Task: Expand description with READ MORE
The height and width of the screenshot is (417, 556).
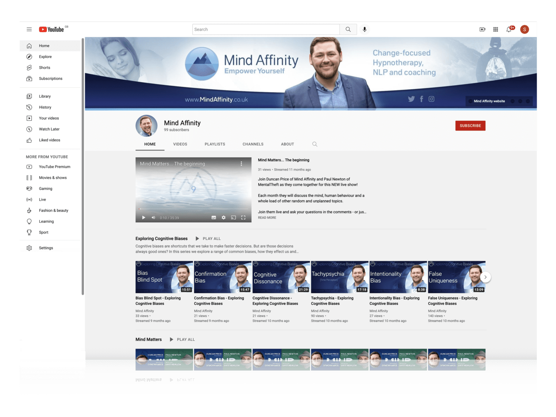Action: click(267, 218)
